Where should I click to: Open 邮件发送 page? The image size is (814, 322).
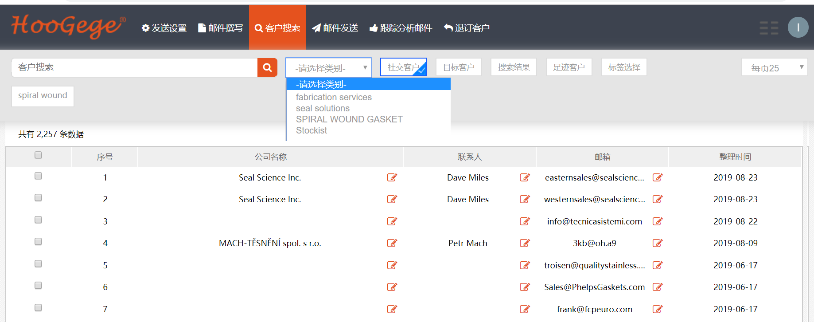[x=335, y=28]
